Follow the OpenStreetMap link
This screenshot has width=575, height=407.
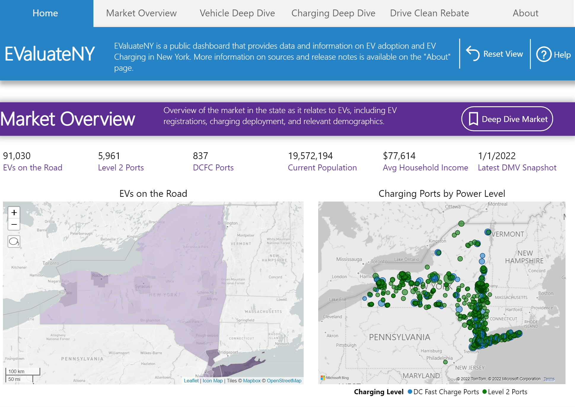pos(284,381)
